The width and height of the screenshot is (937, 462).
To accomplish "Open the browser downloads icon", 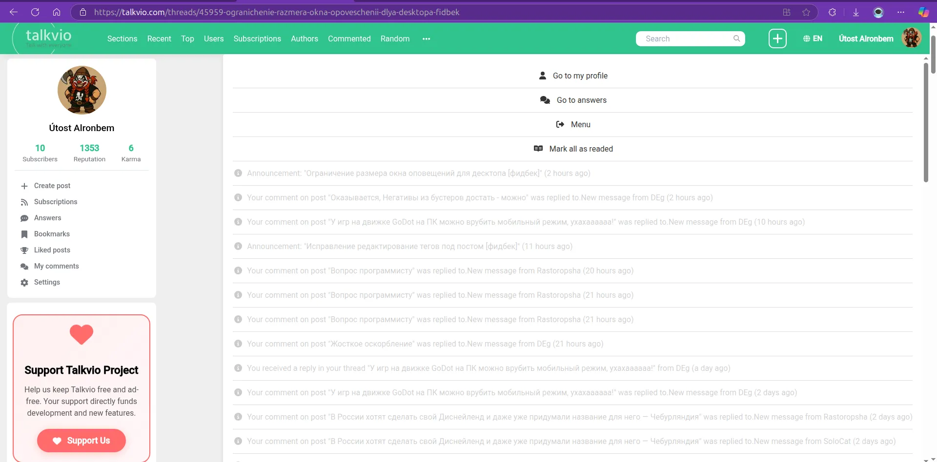I will pyautogui.click(x=856, y=12).
